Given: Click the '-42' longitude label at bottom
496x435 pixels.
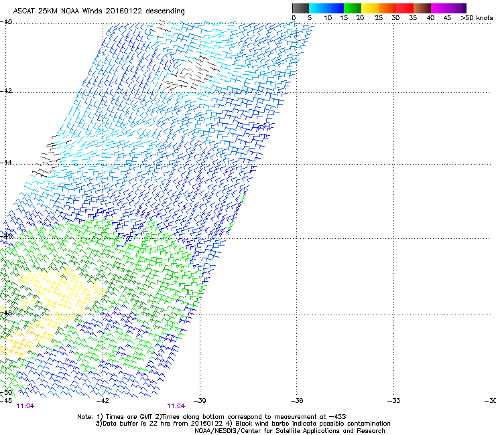Looking at the screenshot, I should [103, 401].
